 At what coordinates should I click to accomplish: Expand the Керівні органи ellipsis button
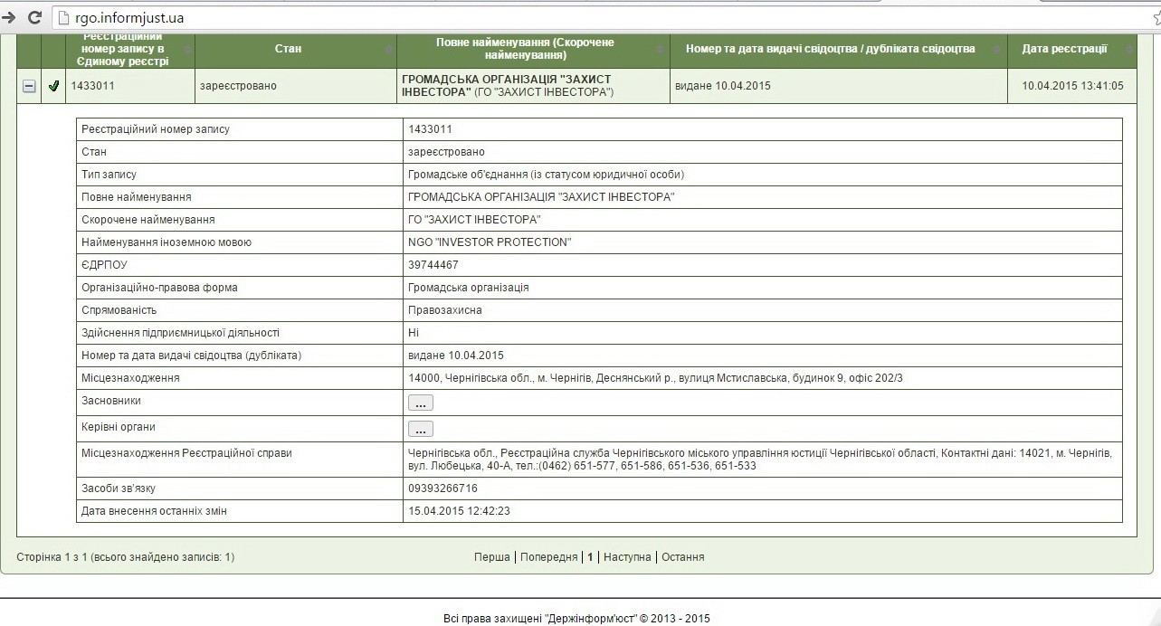click(x=420, y=429)
